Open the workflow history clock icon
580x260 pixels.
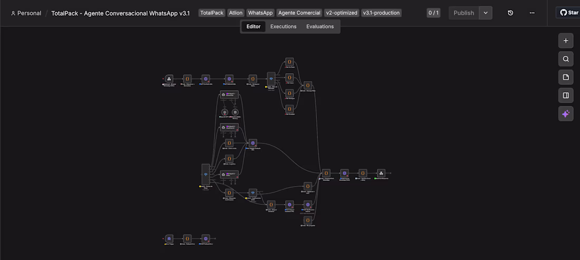click(x=510, y=13)
